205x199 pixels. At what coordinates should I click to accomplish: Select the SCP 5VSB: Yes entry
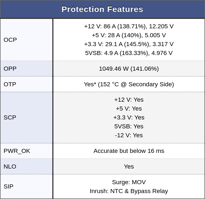(x=129, y=126)
